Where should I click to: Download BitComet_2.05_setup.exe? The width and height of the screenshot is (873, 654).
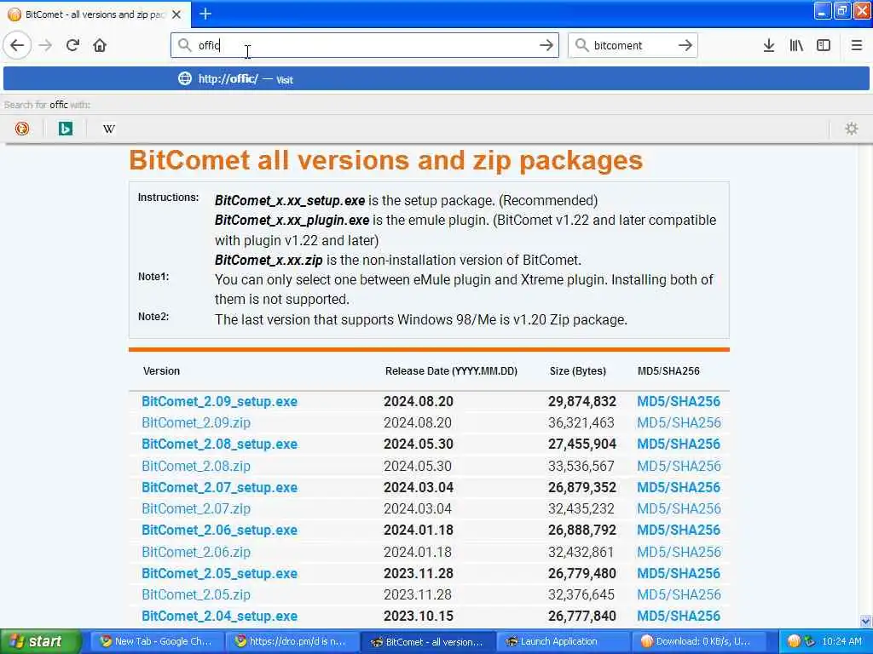[219, 573]
